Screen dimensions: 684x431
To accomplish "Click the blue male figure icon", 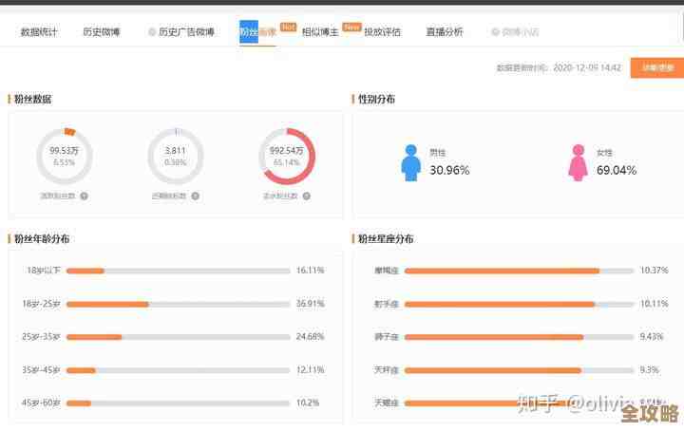I will click(x=411, y=162).
